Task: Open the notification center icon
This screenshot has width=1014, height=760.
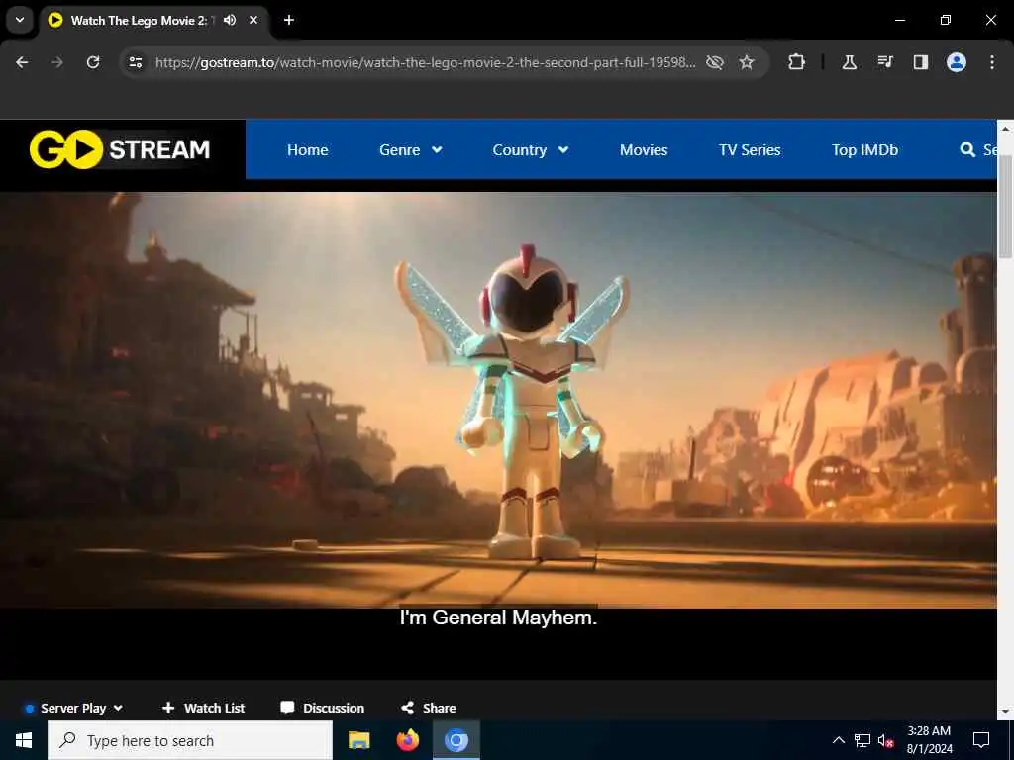Action: [981, 740]
